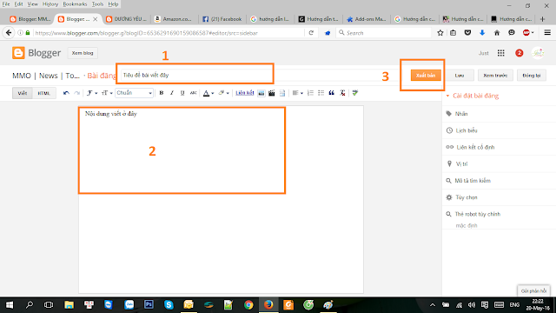Apply strikethrough formatting

[193, 93]
